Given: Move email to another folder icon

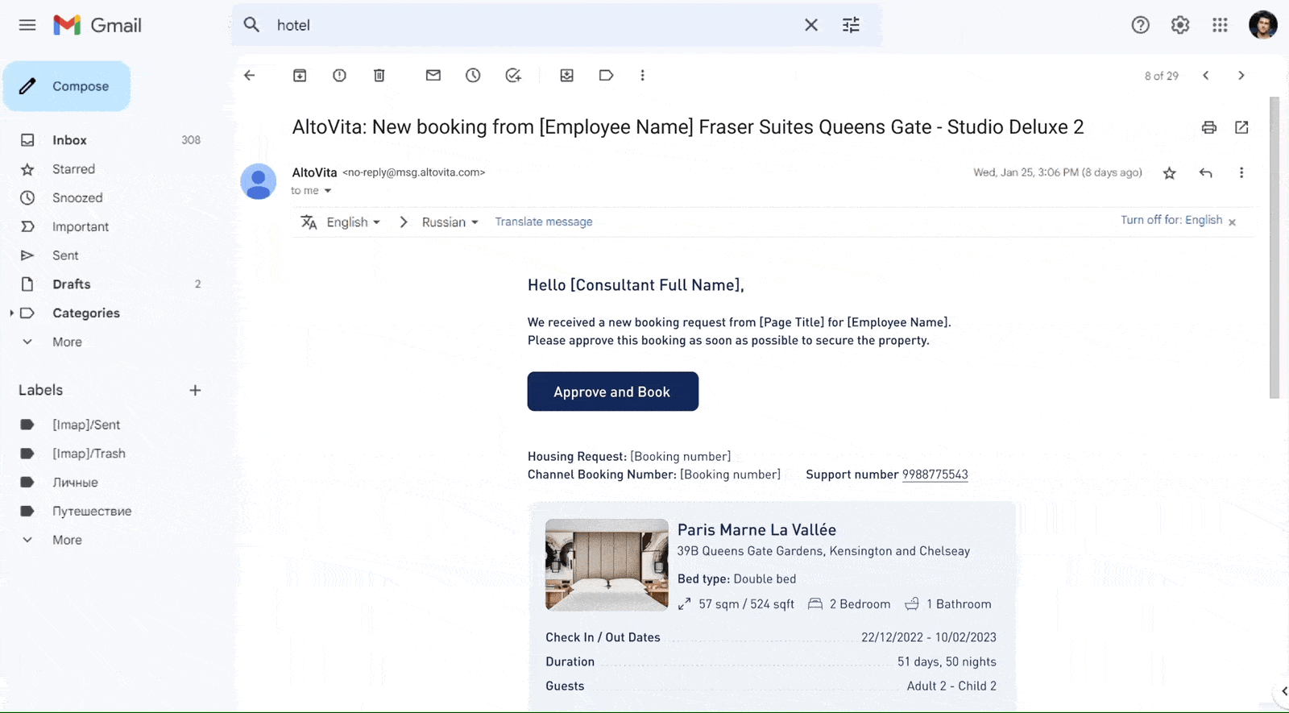Looking at the screenshot, I should 567,75.
